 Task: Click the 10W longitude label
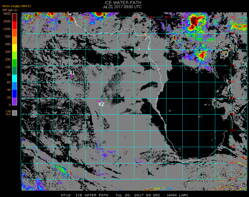86,17
